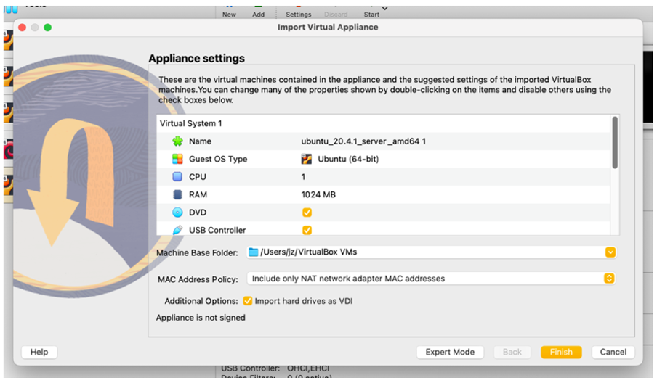Select the RAM value 1024 MB

(x=318, y=194)
